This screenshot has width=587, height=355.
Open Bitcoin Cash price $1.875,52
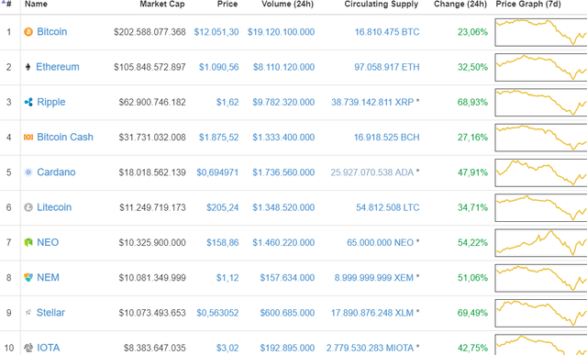click(x=218, y=138)
